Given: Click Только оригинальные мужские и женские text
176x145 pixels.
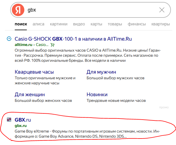Looking at the screenshot, I should [45, 81].
